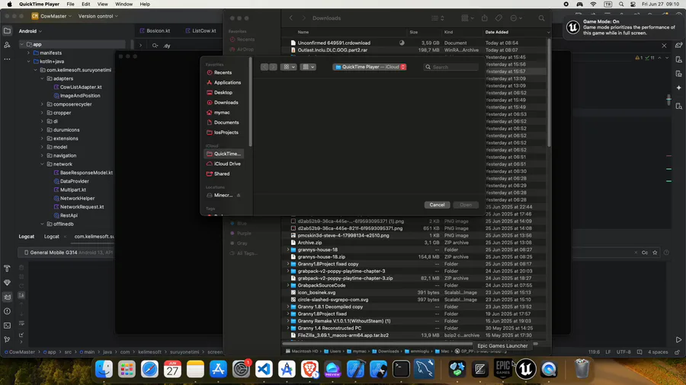Open Calendar dock icon
This screenshot has width=686, height=385.
click(x=172, y=369)
